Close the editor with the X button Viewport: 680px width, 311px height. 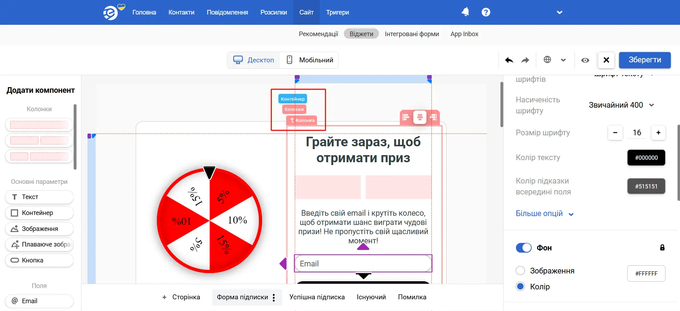pos(606,60)
